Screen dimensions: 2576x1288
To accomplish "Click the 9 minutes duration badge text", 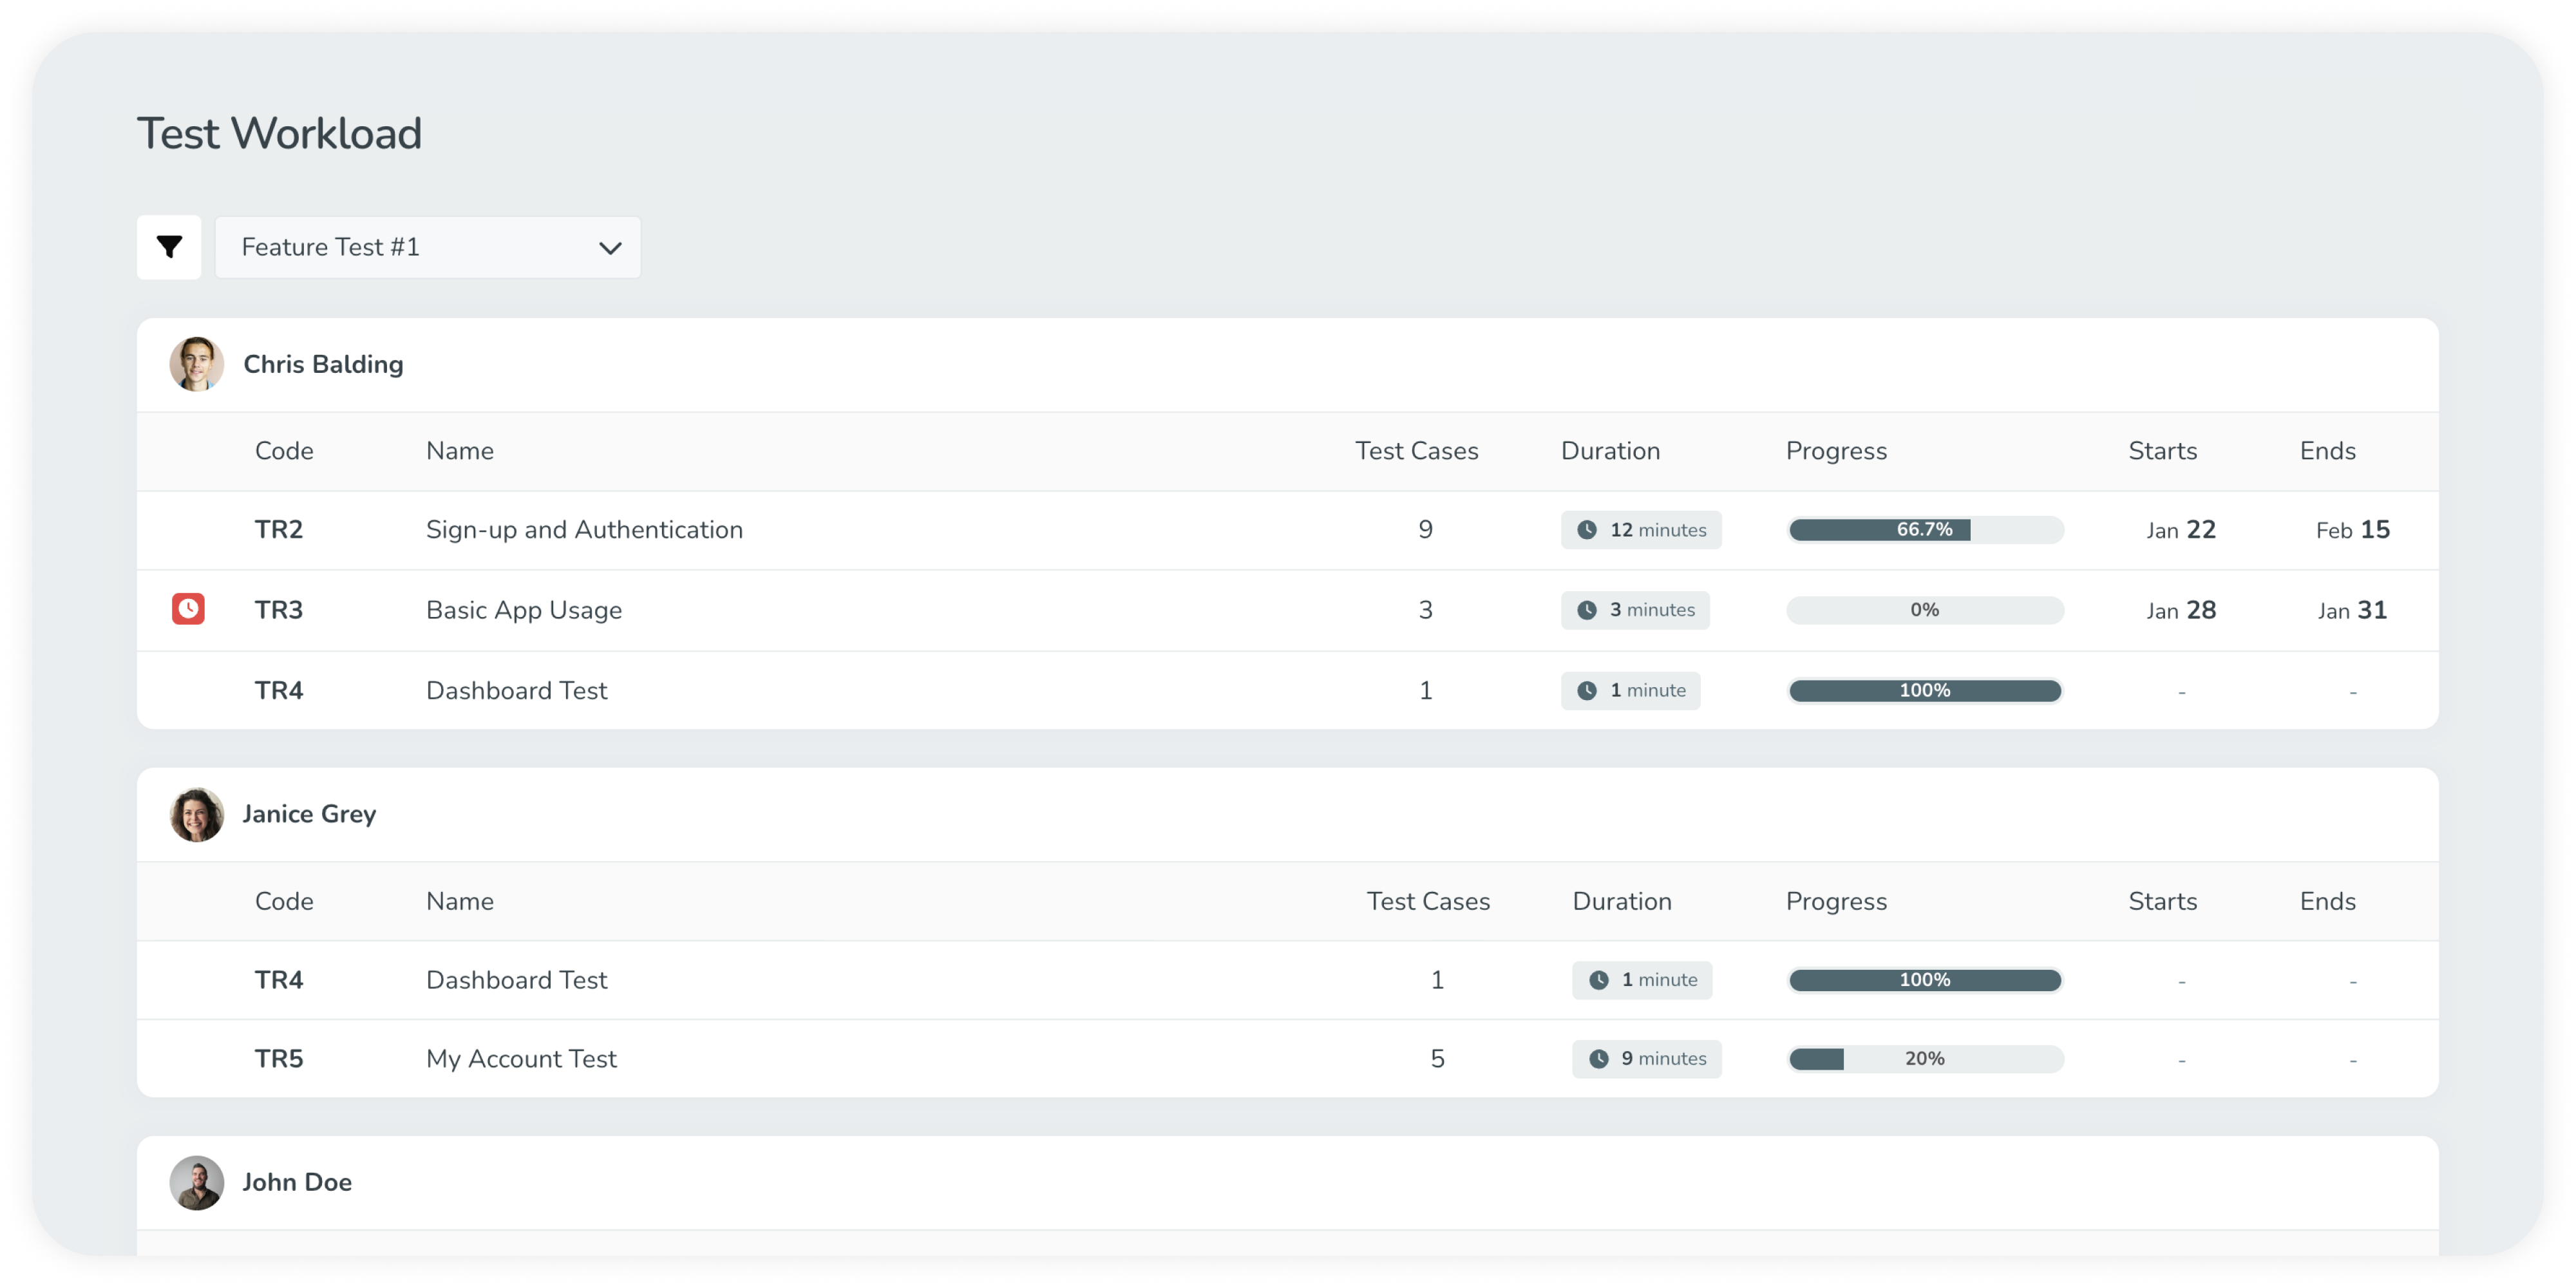I will click(x=1664, y=1059).
